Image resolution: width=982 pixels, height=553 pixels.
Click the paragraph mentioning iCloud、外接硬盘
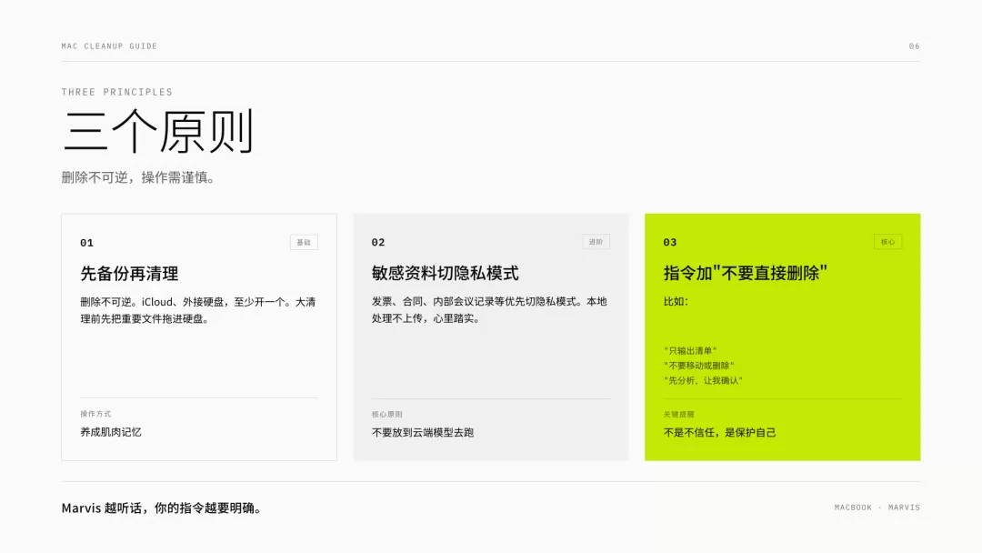(198, 310)
